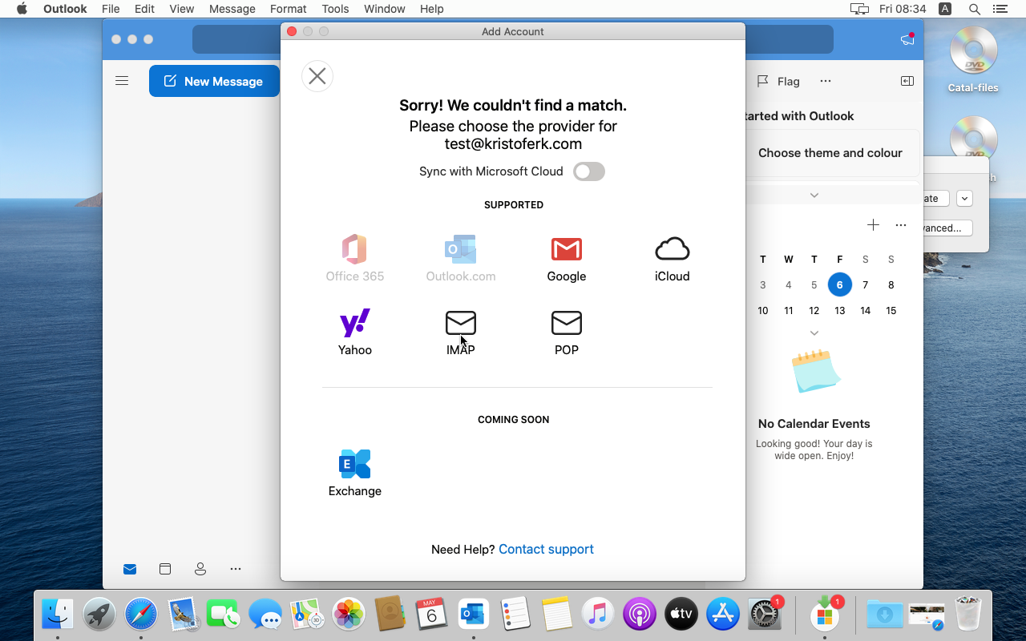The image size is (1026, 641).
Task: Close the provider selection with X button
Action: (317, 76)
